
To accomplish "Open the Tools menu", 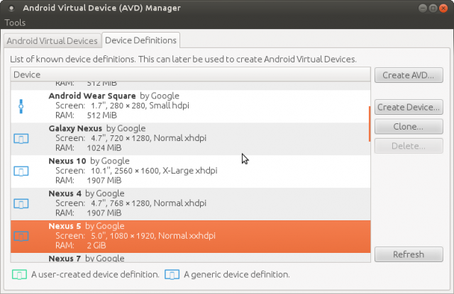I will [15, 23].
